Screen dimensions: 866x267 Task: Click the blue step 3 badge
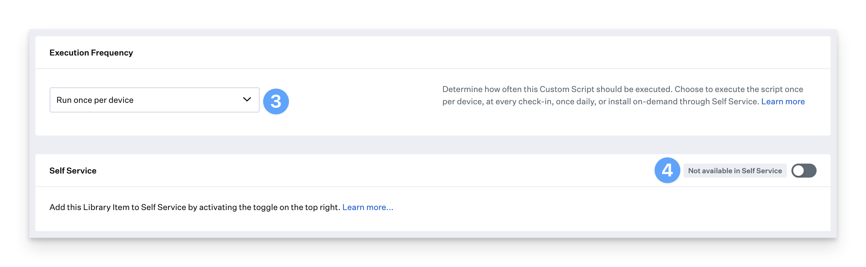coord(276,101)
